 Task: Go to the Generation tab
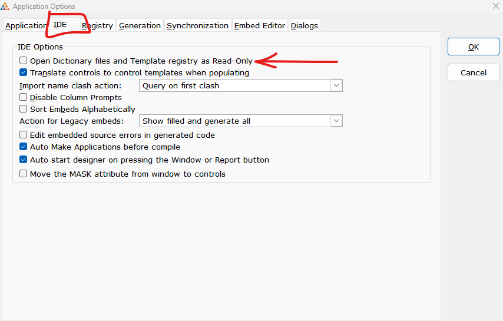click(140, 26)
